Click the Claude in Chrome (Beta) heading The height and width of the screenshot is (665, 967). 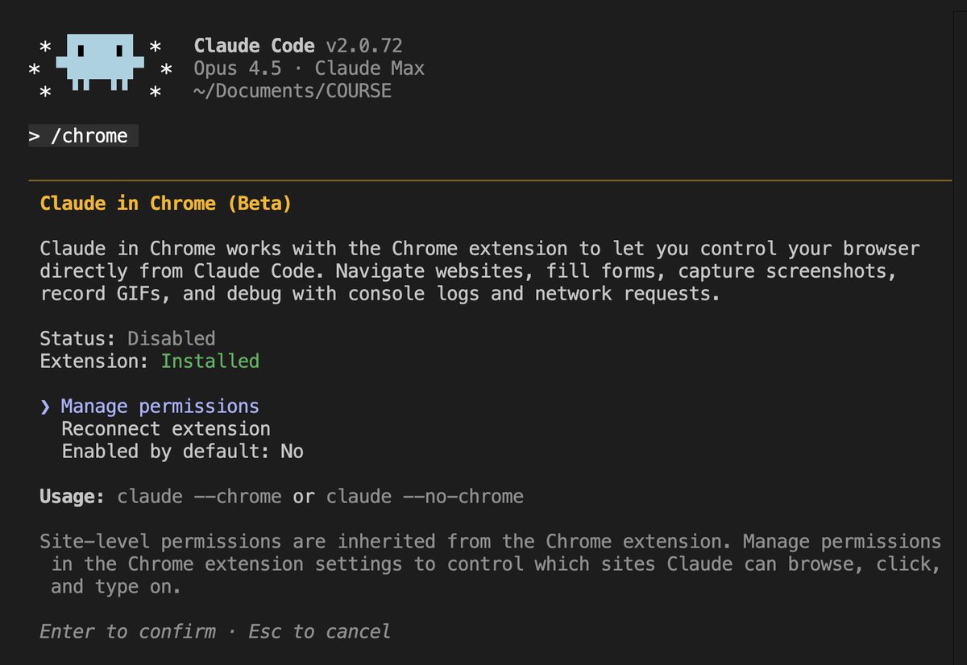click(x=165, y=204)
